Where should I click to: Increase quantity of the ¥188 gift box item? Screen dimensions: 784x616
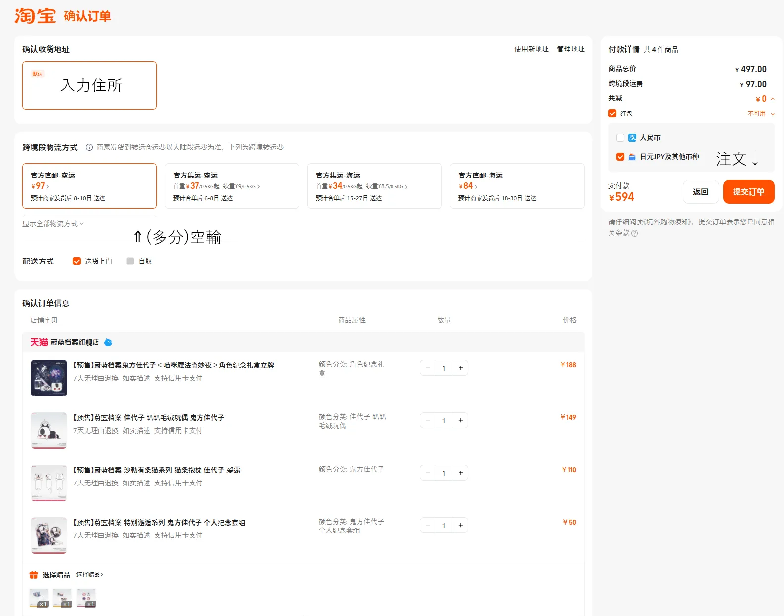pos(460,368)
